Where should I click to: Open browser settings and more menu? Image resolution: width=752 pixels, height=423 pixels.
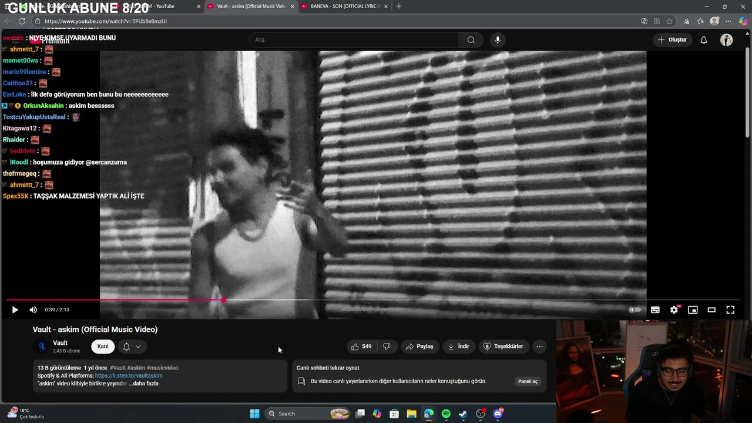click(x=728, y=21)
